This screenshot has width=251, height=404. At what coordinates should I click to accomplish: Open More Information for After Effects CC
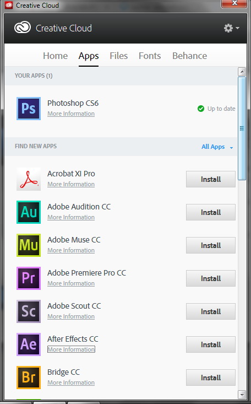[x=71, y=349]
